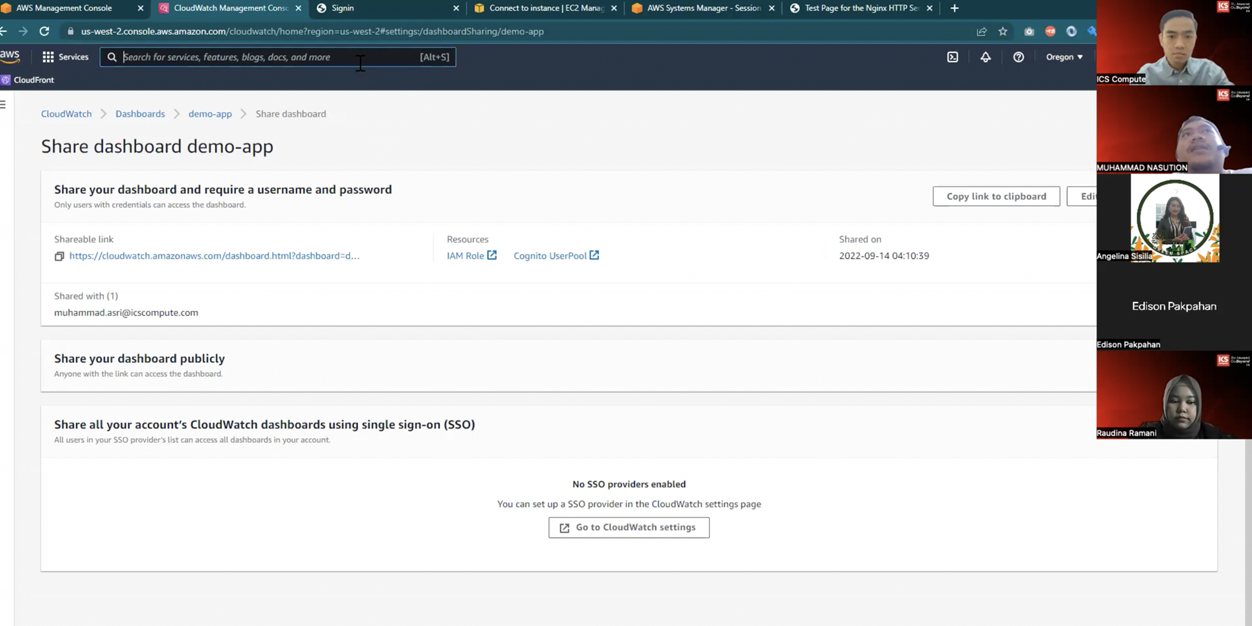Switch to AWS Management Console tab
Screen dimensions: 1252x626
point(64,8)
